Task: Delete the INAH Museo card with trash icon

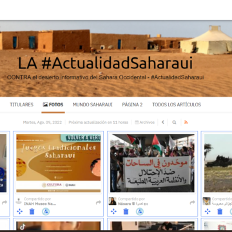Action: coord(32,211)
